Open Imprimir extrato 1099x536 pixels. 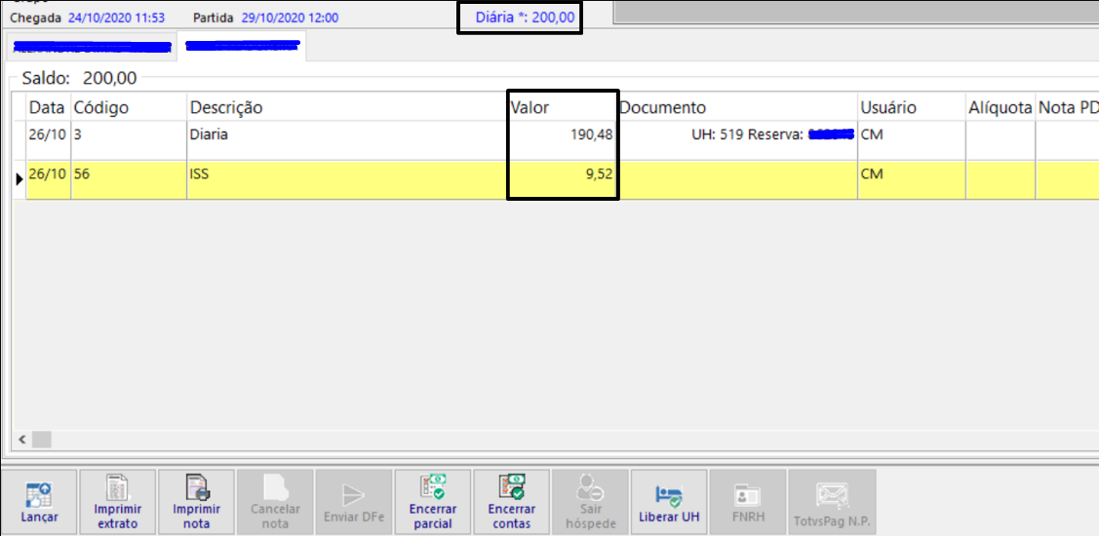pyautogui.click(x=118, y=501)
